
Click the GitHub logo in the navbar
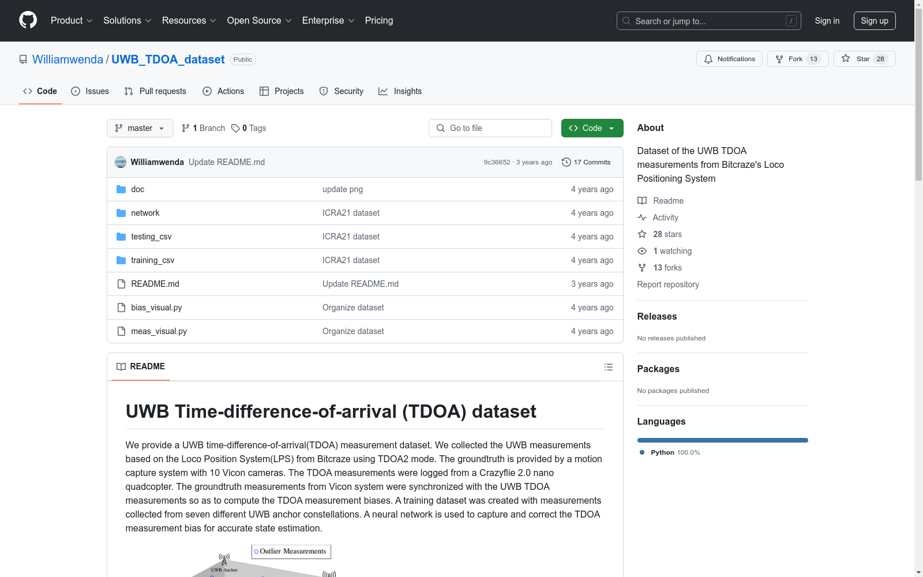coord(28,20)
